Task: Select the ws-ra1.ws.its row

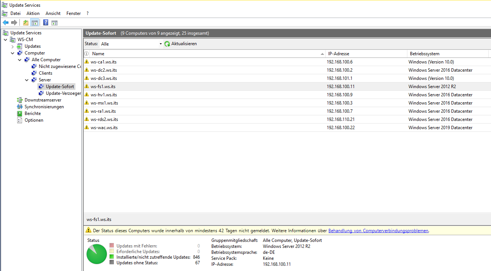Action: 287,111
